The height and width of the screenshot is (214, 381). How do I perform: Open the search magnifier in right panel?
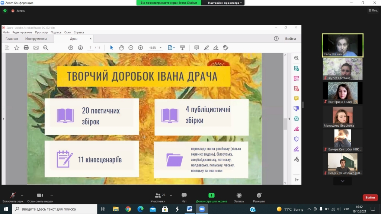click(x=297, y=58)
